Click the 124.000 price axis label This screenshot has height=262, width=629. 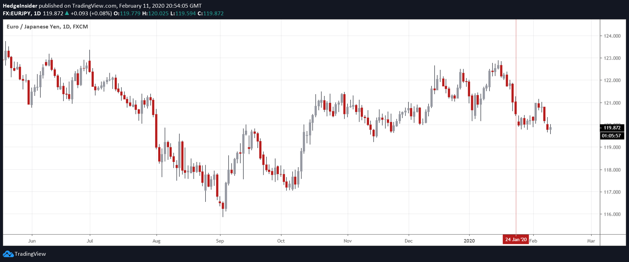tap(612, 36)
